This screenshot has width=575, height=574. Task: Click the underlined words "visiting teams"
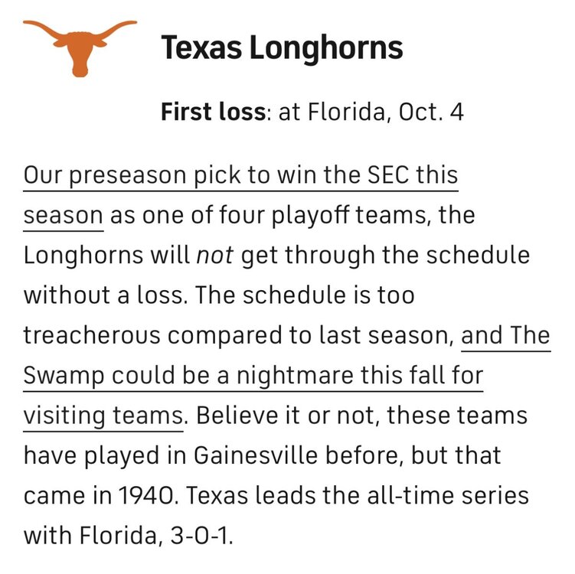(103, 416)
